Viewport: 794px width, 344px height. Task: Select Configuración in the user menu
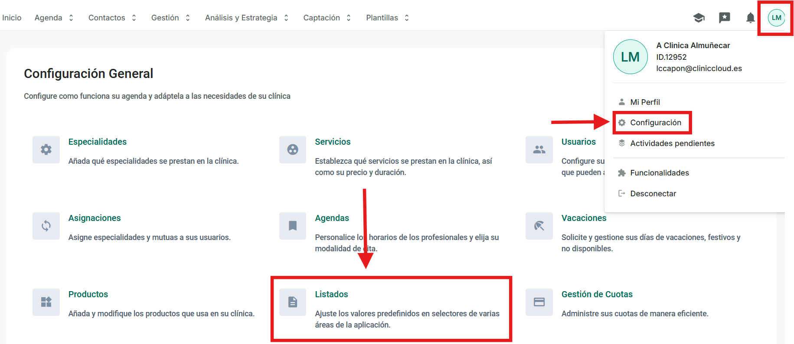point(655,123)
